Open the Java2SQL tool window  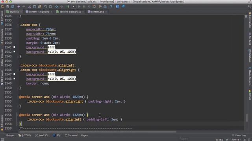coord(42,136)
